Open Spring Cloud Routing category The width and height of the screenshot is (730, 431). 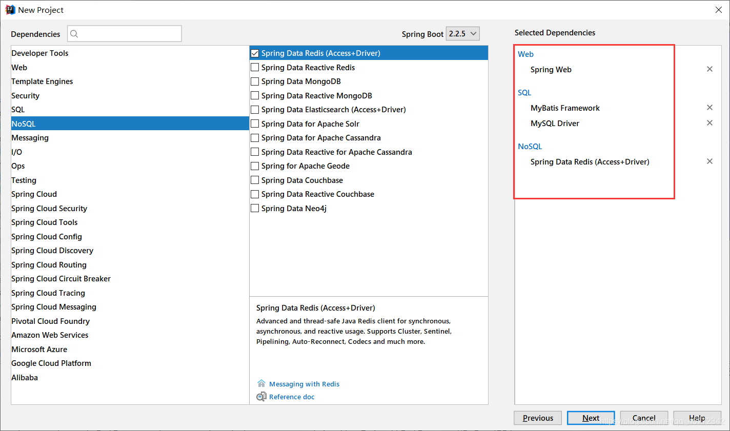point(130,264)
